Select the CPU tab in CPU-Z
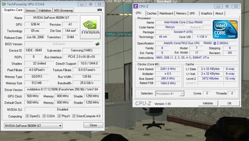 point(138,13)
